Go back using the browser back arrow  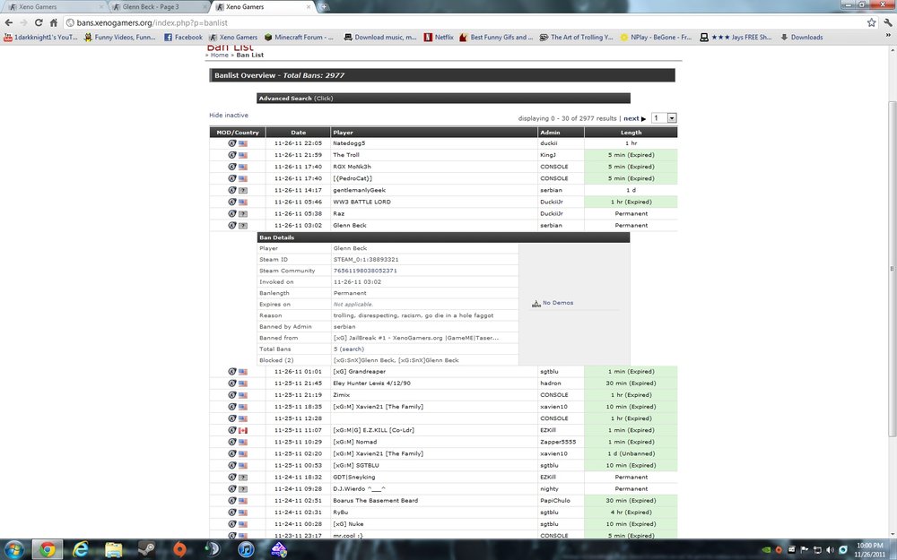tap(9, 23)
